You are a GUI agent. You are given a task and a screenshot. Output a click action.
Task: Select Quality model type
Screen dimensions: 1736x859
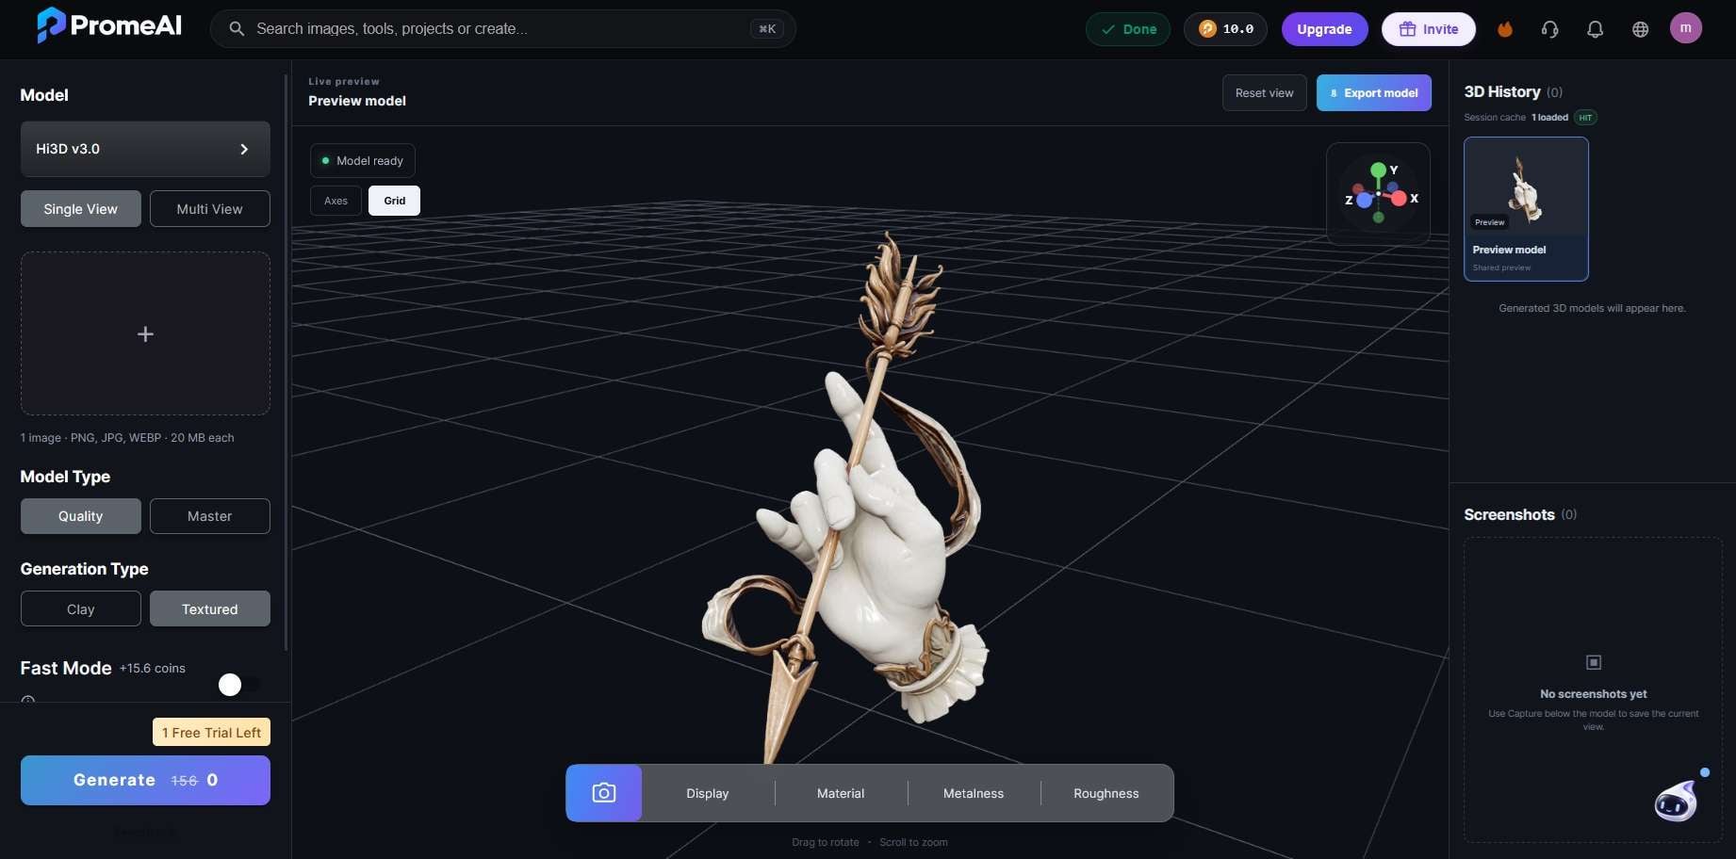pyautogui.click(x=81, y=516)
